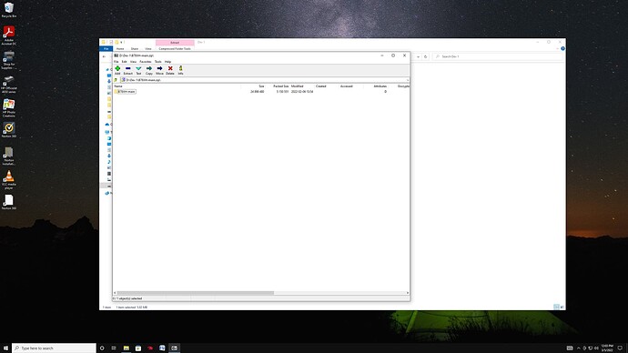
Task: Open Task View on the taskbar
Action: click(114, 348)
